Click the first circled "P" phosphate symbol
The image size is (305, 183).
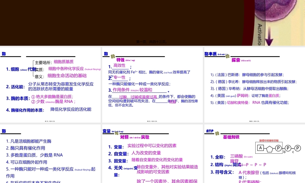278,147
